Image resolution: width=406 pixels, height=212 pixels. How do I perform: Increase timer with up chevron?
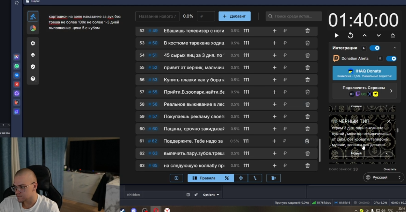point(365,35)
